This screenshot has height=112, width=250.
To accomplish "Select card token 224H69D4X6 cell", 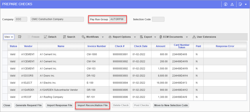I will pyautogui.click(x=182, y=54).
